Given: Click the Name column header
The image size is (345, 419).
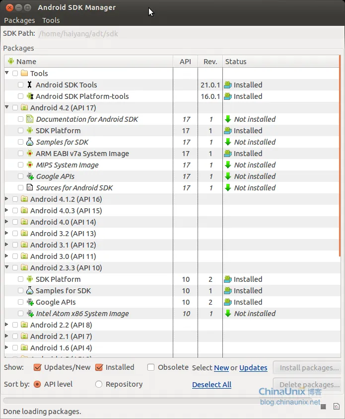Looking at the screenshot, I should (x=88, y=62).
